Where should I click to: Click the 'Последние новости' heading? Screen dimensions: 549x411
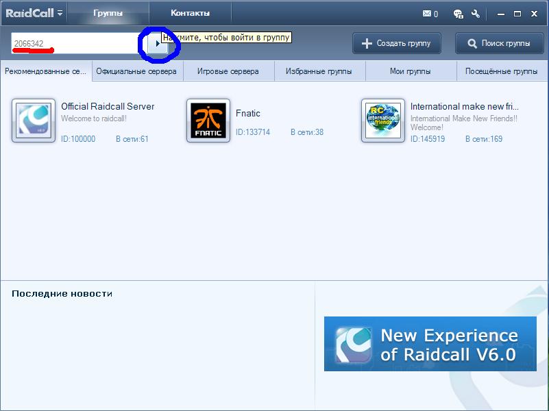point(62,293)
